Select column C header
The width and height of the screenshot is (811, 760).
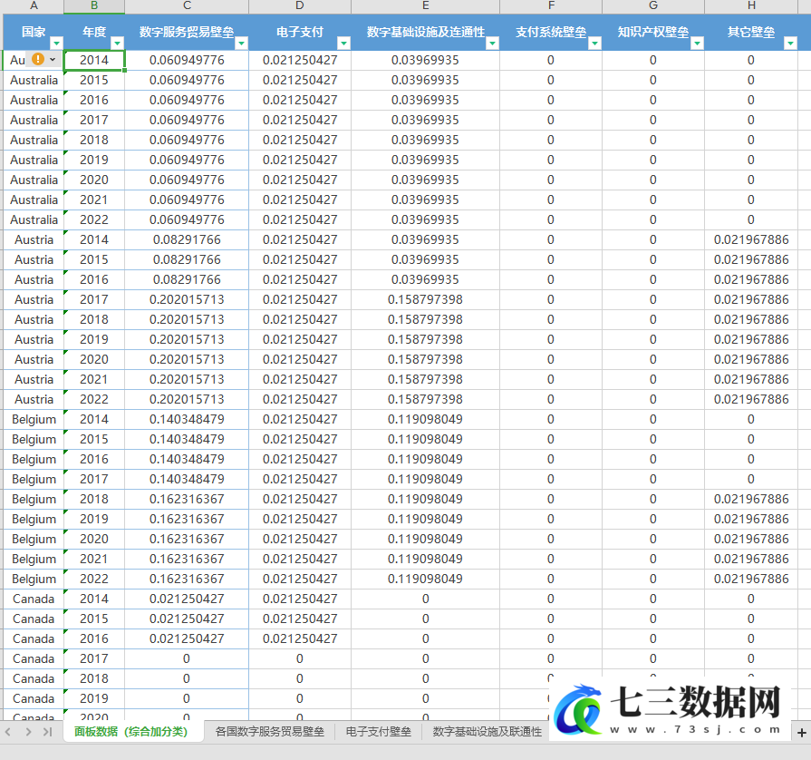(187, 6)
